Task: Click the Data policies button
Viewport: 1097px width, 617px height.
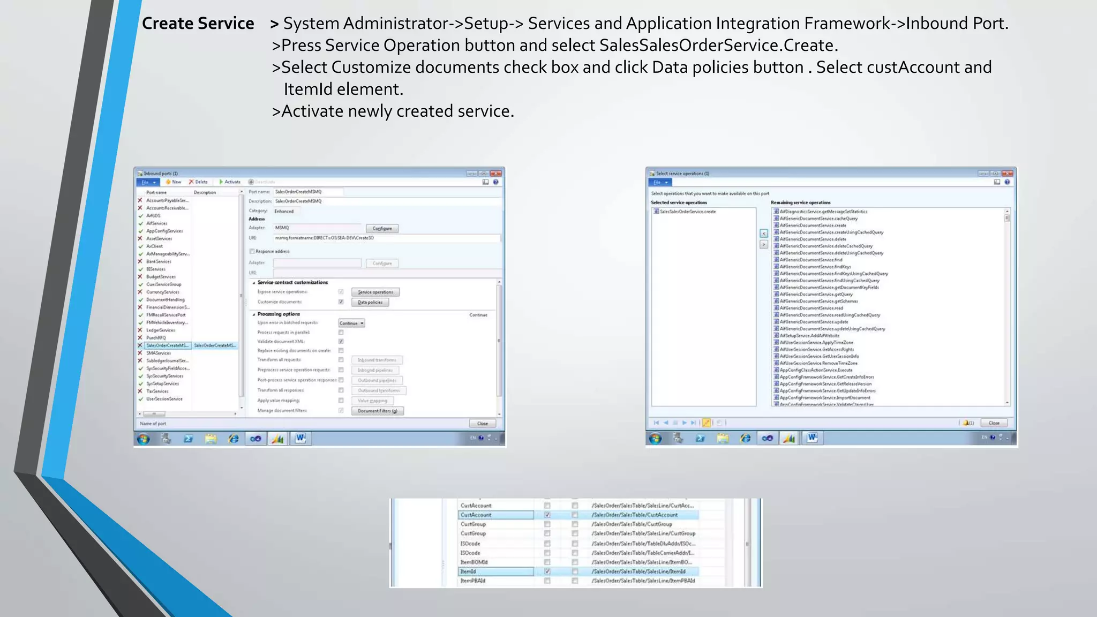Action: coord(370,303)
